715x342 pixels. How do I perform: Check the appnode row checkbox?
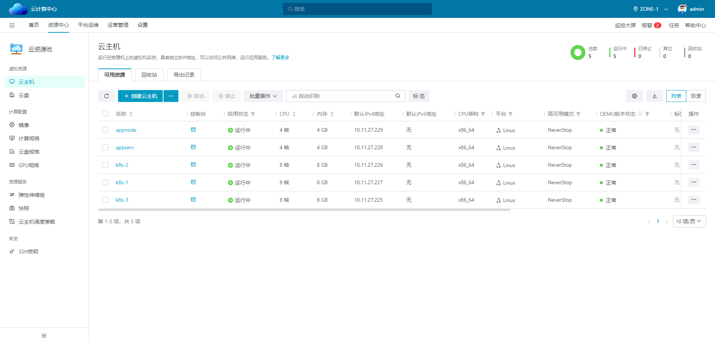105,130
